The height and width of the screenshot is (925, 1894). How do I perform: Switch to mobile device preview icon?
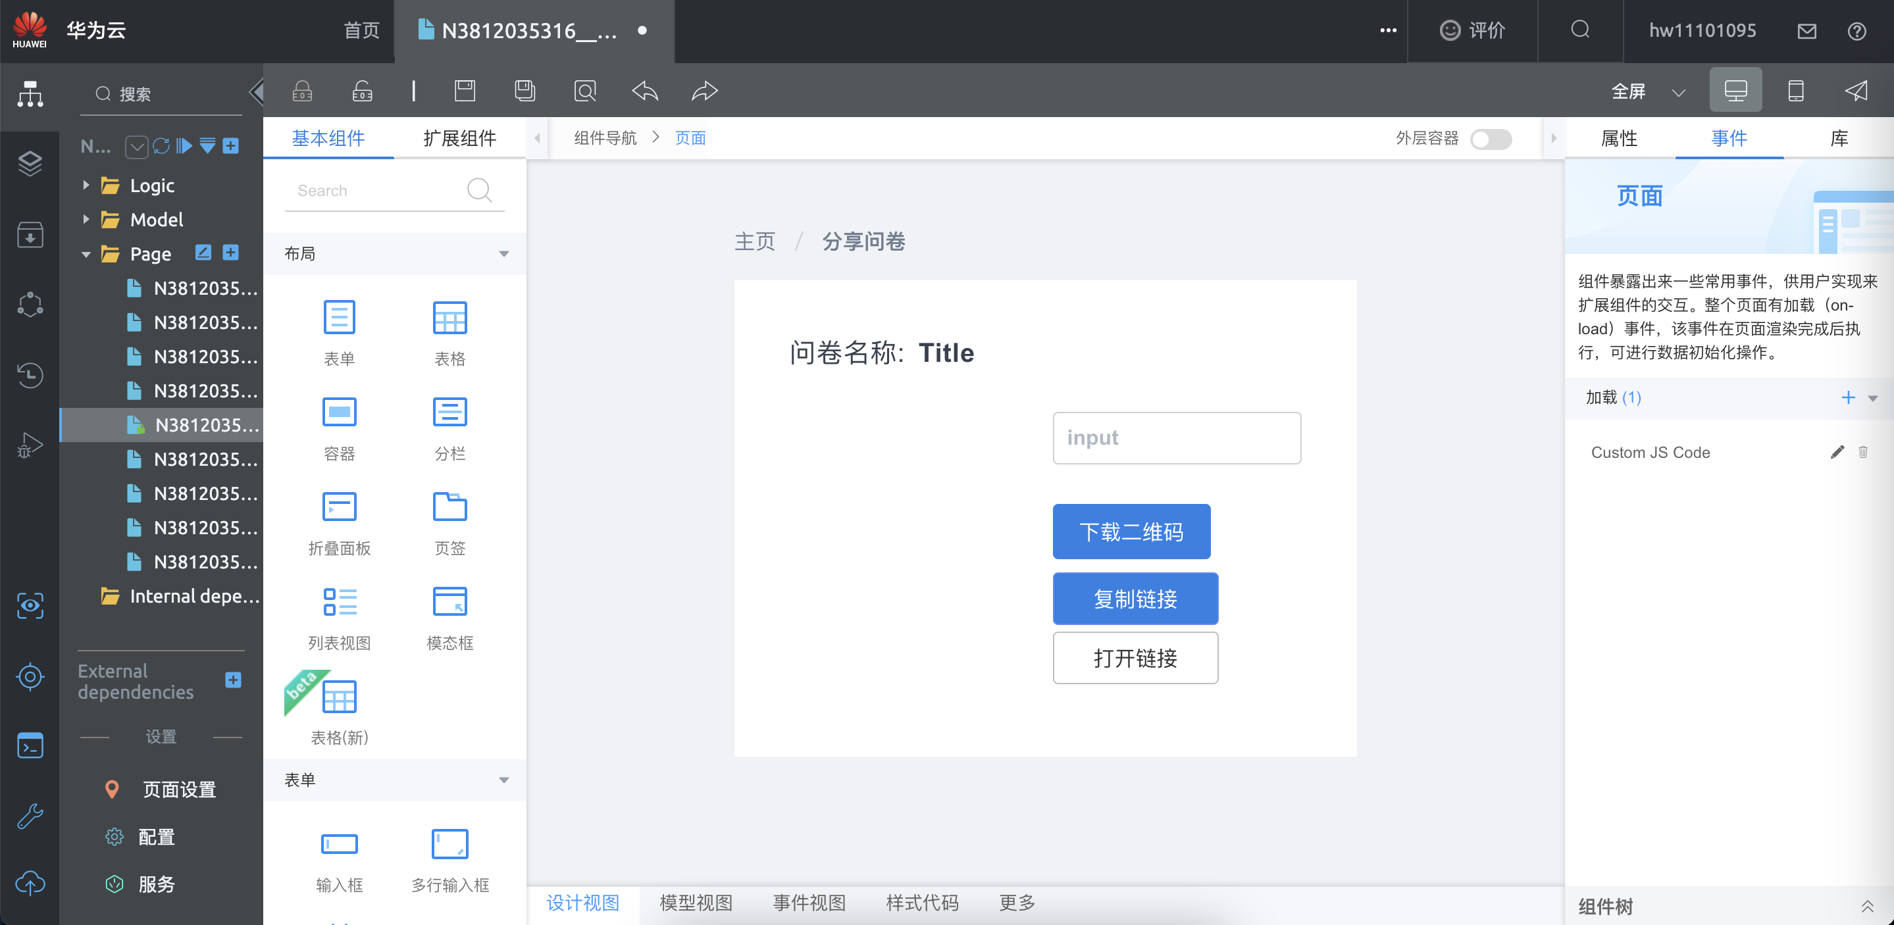tap(1795, 91)
